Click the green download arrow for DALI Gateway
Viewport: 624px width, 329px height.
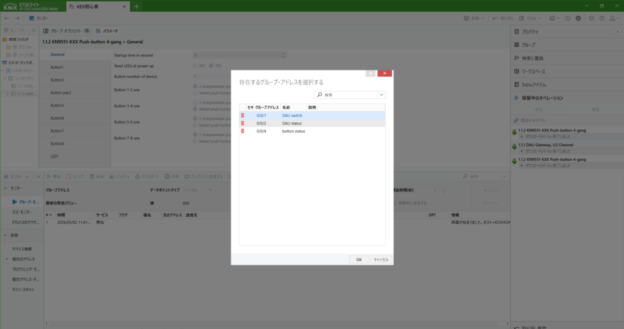point(514,145)
